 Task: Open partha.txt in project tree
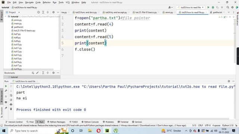point(18,27)
